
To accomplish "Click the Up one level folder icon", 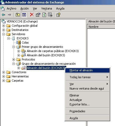I will click(x=18, y=15).
